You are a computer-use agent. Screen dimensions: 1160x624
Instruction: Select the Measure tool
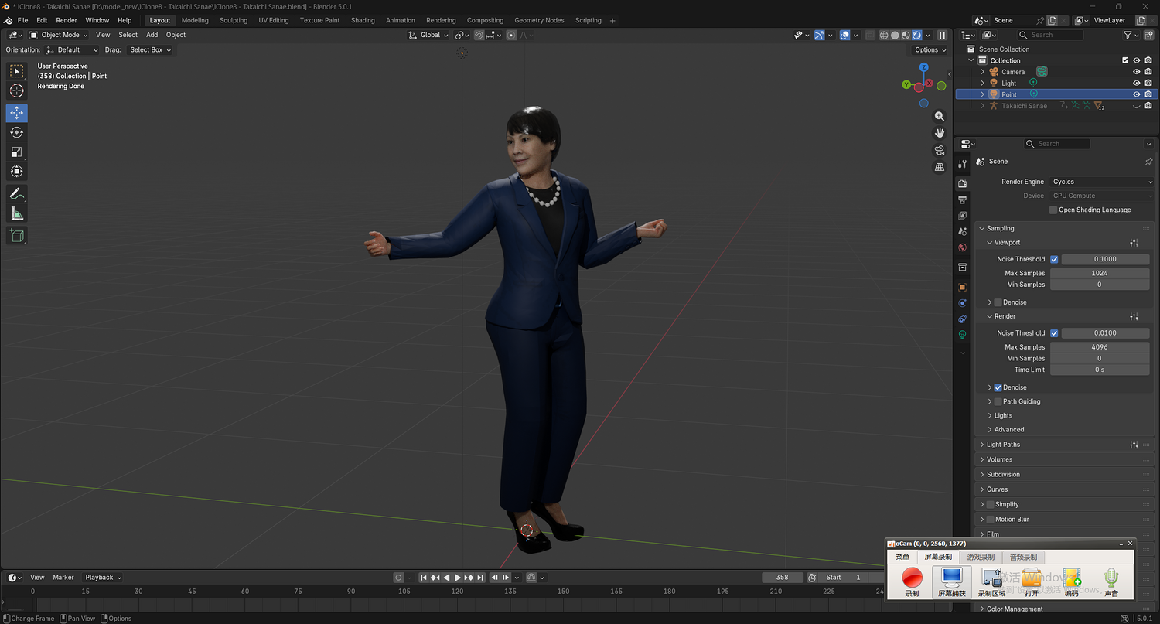(x=17, y=213)
